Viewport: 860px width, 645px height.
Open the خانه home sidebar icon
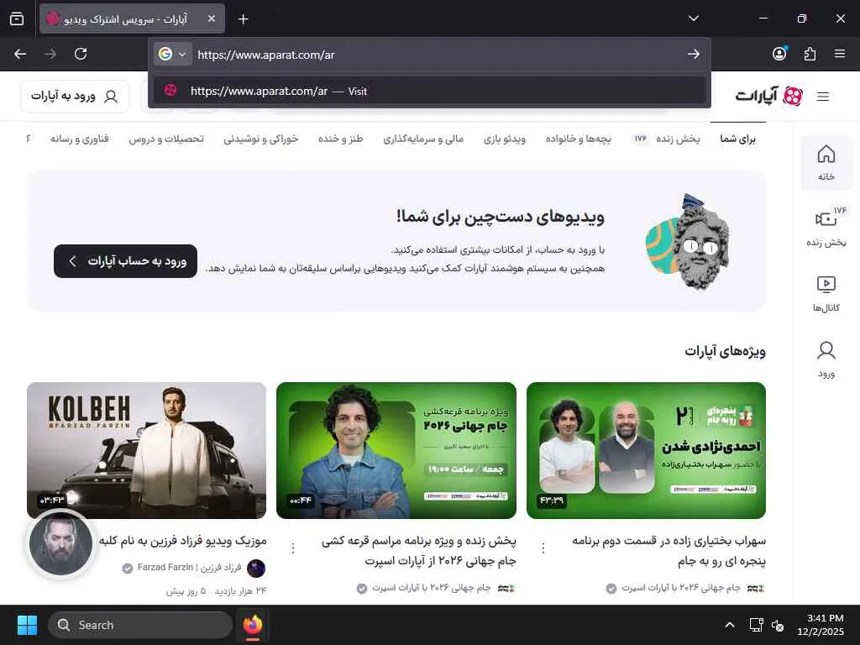[x=826, y=162]
